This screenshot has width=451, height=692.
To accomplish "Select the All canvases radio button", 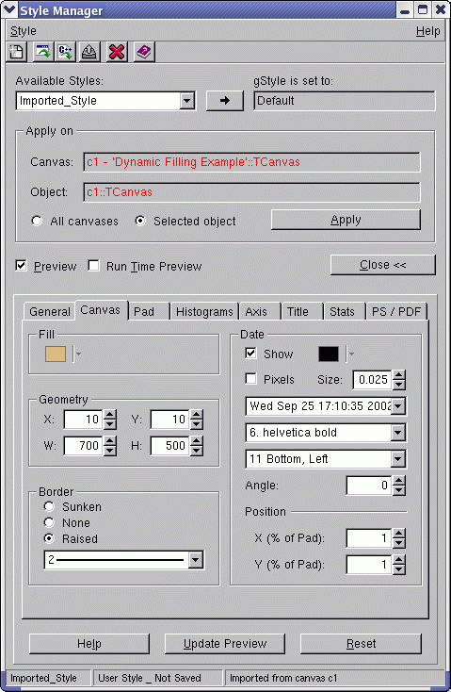I will [x=37, y=221].
